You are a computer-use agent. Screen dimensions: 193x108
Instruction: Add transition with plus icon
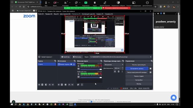(x=115, y=71)
